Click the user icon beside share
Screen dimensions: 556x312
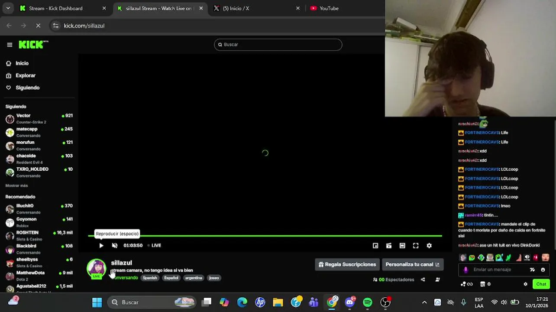tap(437, 279)
